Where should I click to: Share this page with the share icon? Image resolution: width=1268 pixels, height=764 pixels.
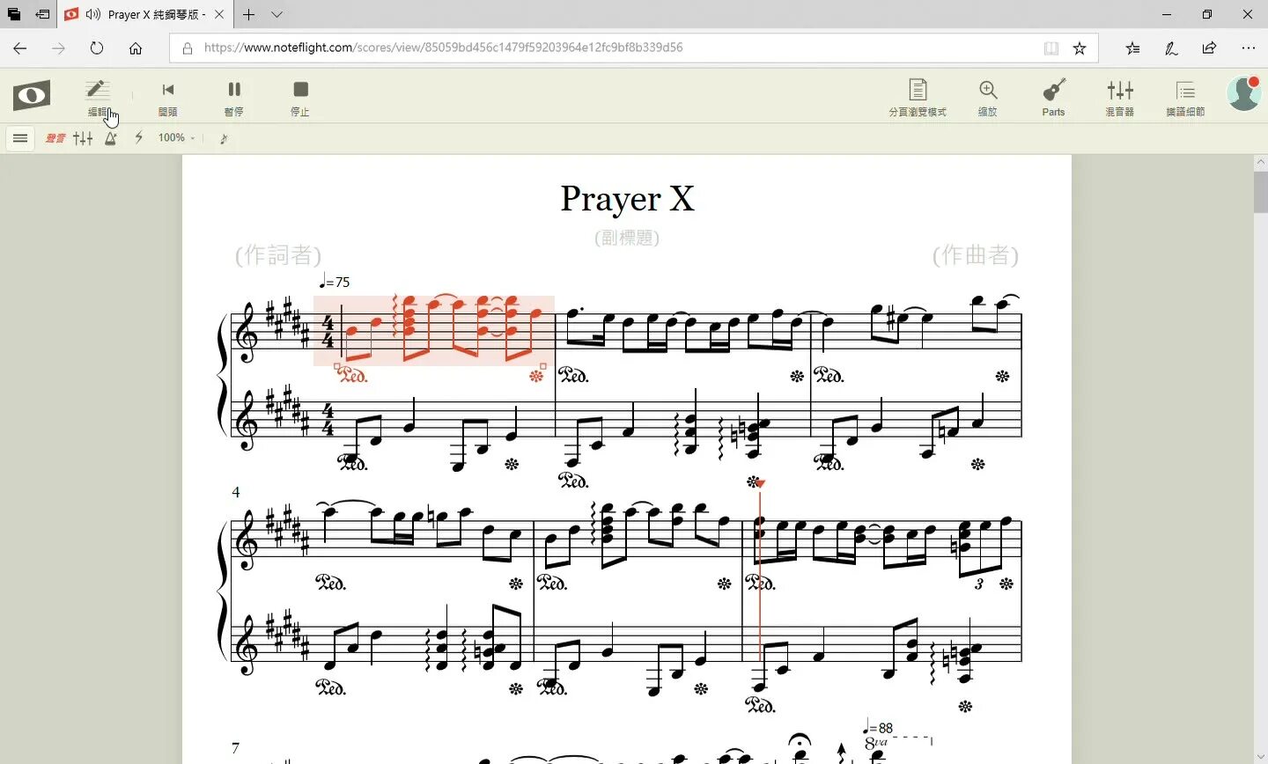(1210, 48)
